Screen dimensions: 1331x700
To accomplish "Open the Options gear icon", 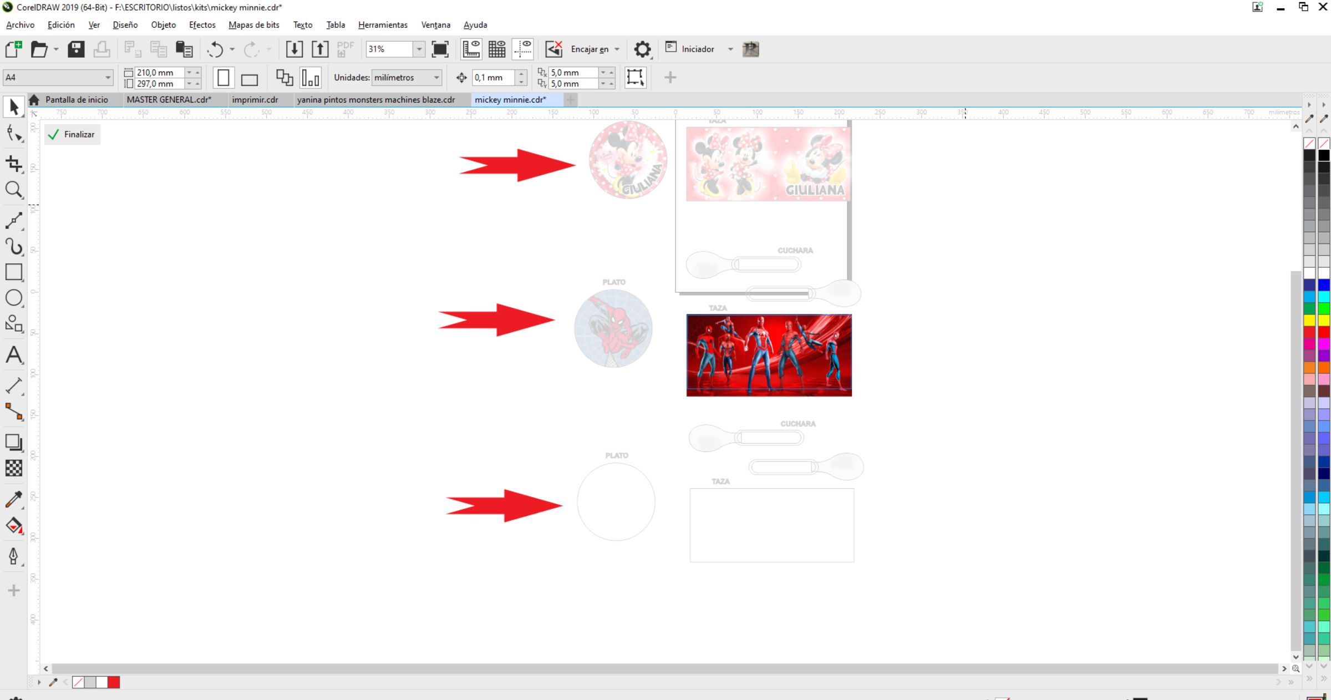I will pyautogui.click(x=642, y=49).
